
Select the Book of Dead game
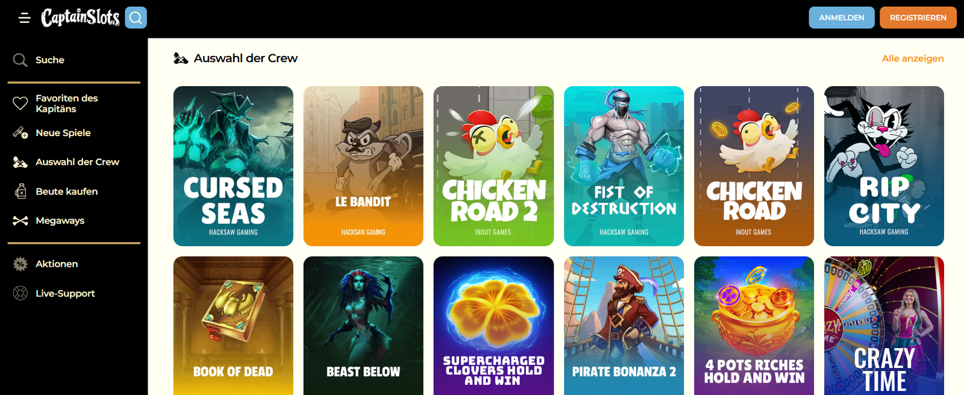click(233, 326)
